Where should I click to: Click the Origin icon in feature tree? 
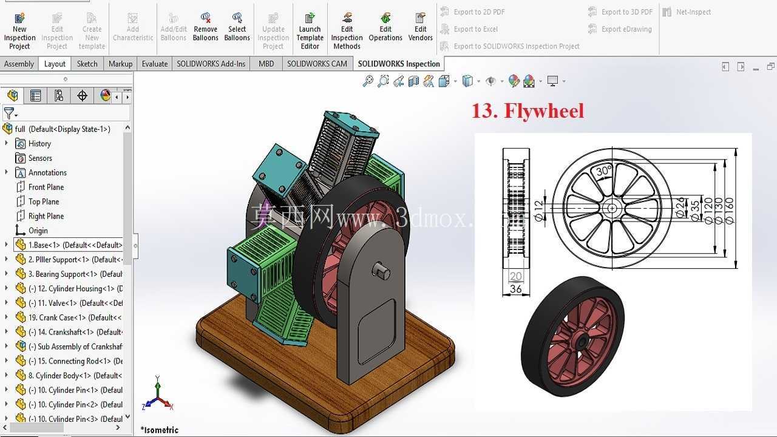(x=21, y=231)
